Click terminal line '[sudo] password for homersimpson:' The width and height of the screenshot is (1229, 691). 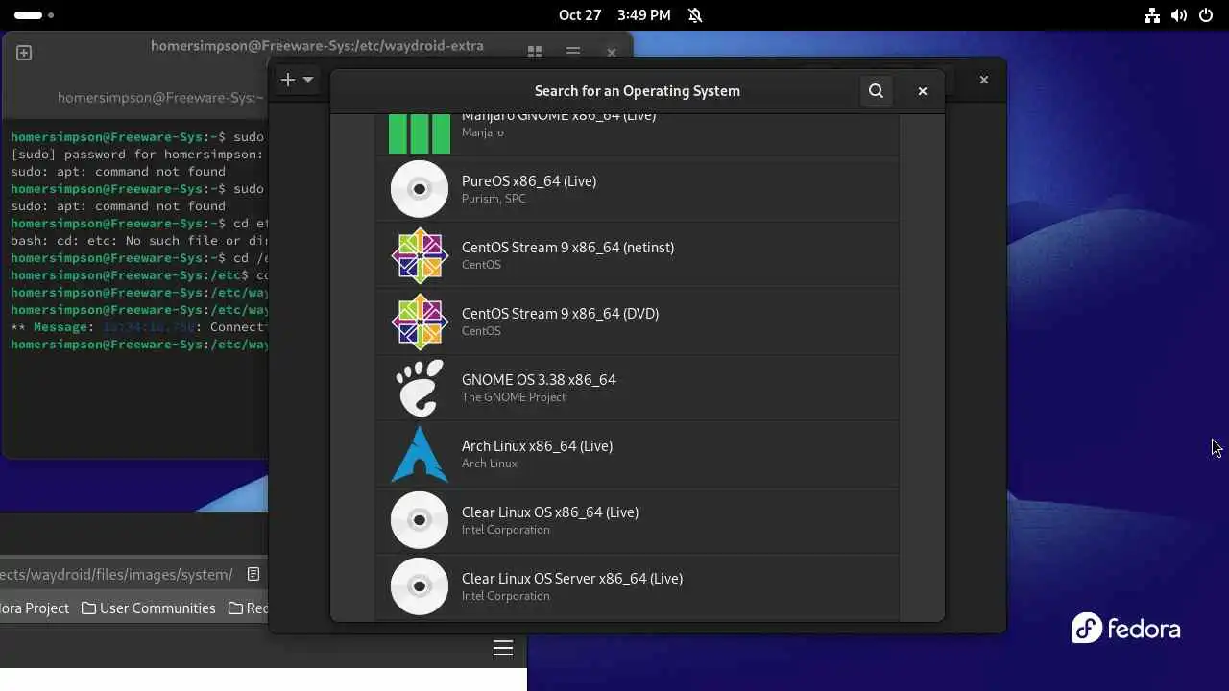click(136, 154)
